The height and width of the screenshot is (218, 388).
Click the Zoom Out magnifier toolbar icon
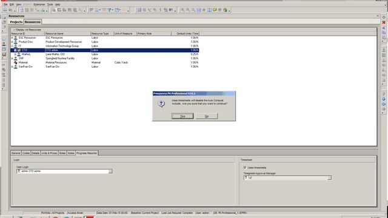(188, 10)
